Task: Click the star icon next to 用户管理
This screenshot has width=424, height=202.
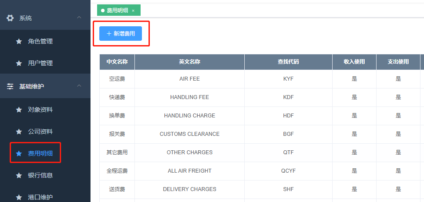Action: click(19, 63)
